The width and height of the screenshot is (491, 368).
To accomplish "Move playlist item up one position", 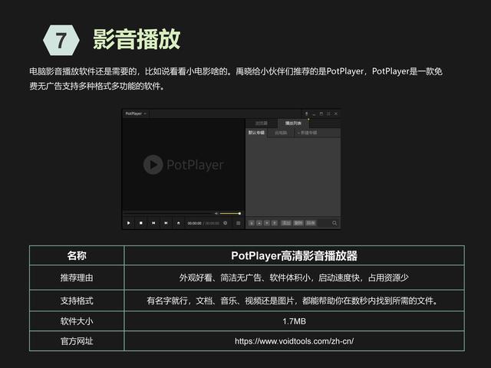I will (259, 223).
